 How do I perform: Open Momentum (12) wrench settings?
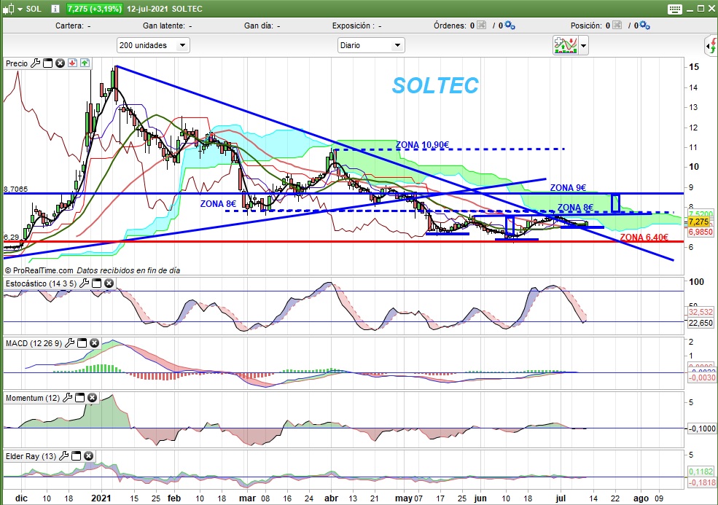click(x=67, y=398)
